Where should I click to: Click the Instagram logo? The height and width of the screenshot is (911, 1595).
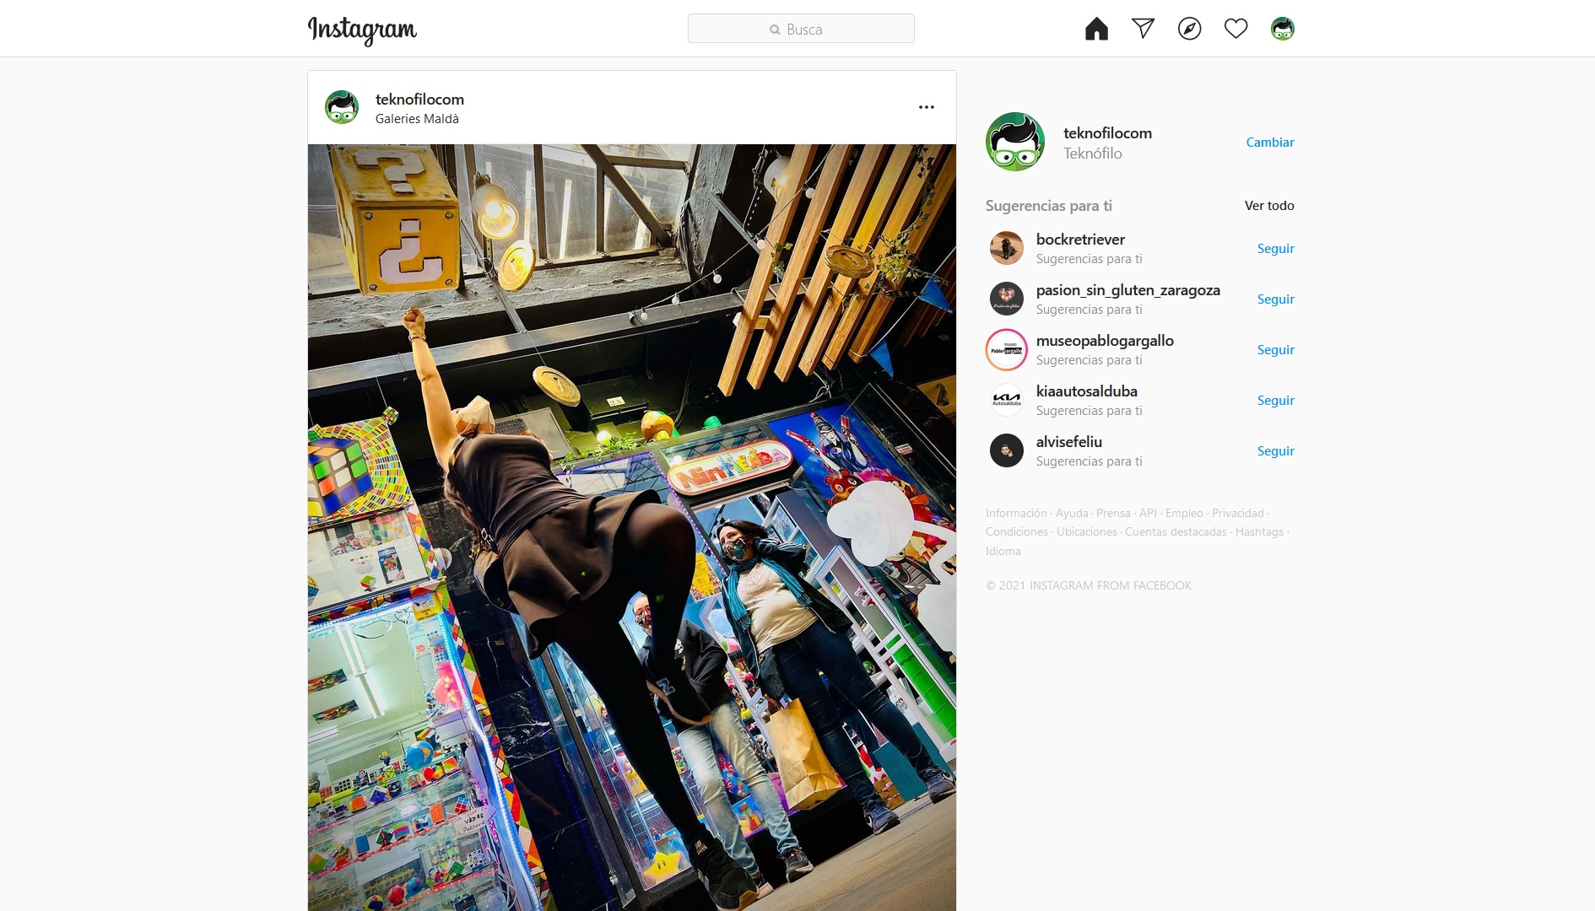[362, 30]
